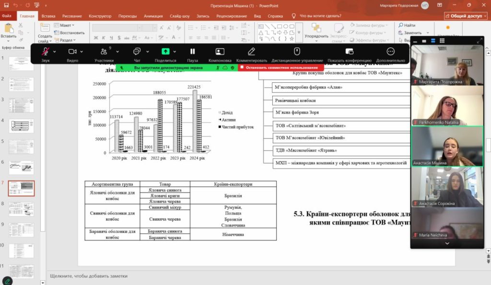The image size is (491, 285).
Task: Switch to the Вставка ribbon tab
Action: (48, 15)
